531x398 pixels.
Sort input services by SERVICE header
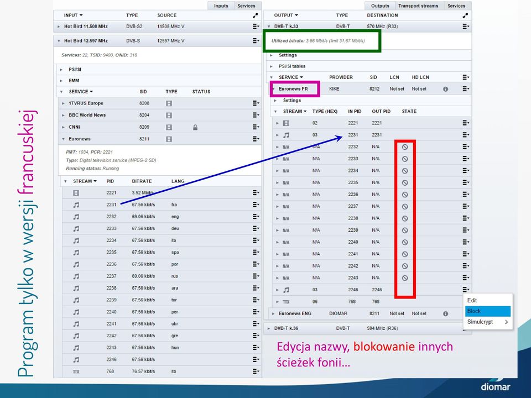(81, 92)
